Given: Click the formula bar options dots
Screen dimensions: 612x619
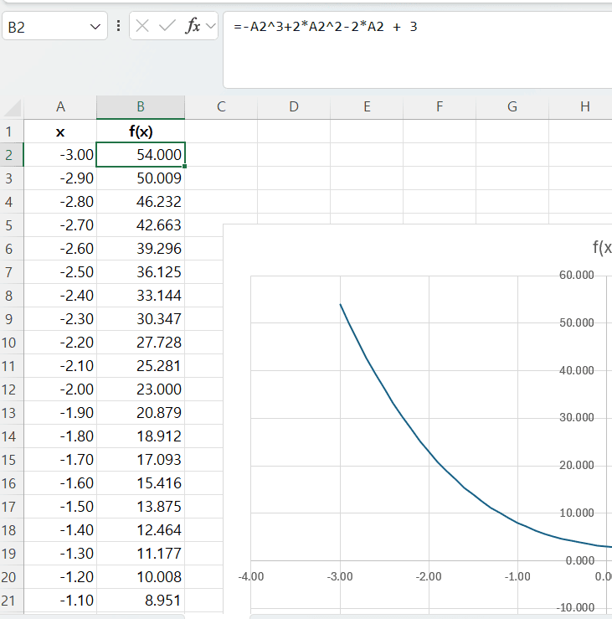Looking at the screenshot, I should (118, 26).
